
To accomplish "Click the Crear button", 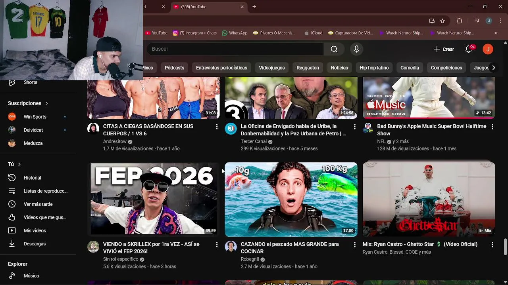I will click(444, 49).
